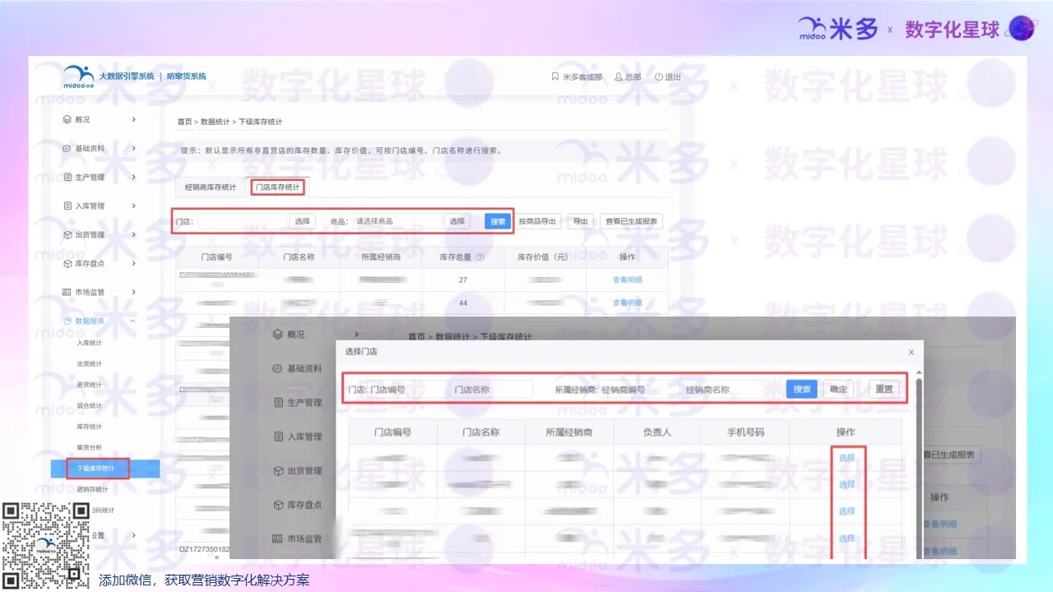Collapse the 数据报表 section

[132, 321]
